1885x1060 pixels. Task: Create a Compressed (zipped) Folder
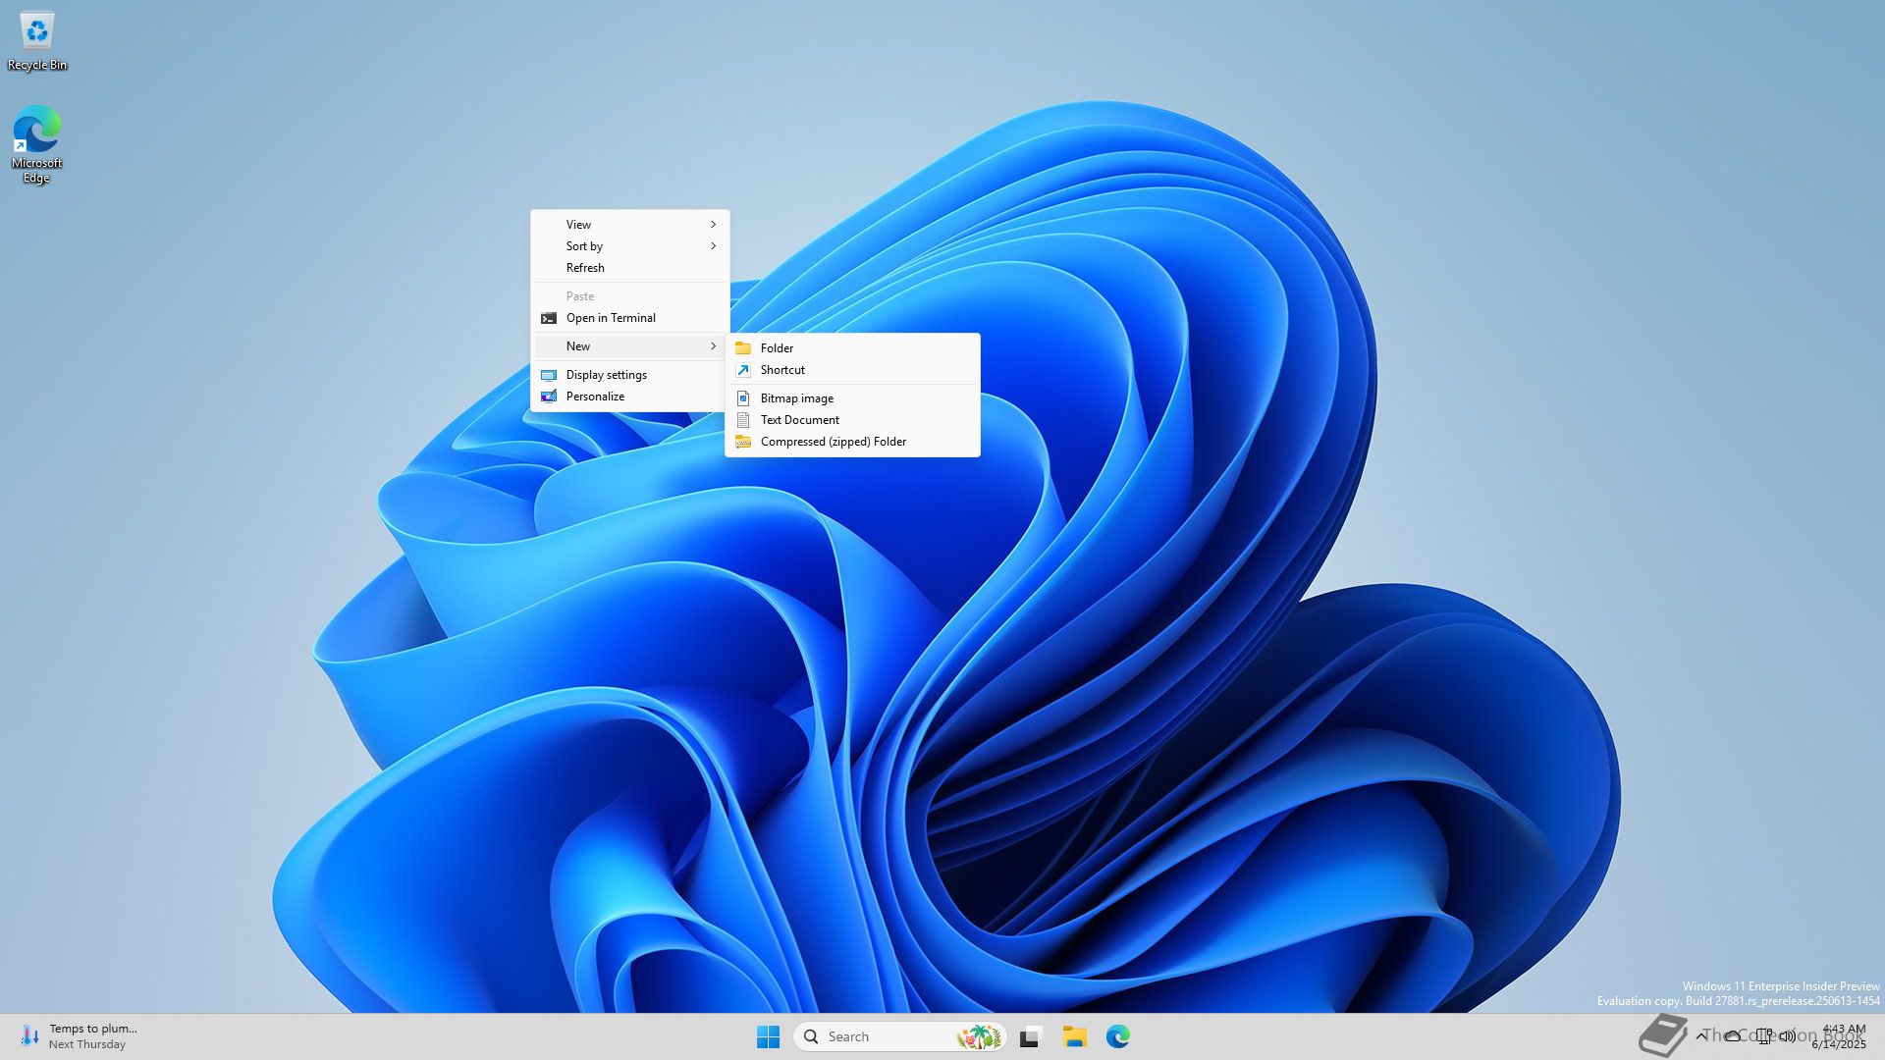tap(833, 442)
